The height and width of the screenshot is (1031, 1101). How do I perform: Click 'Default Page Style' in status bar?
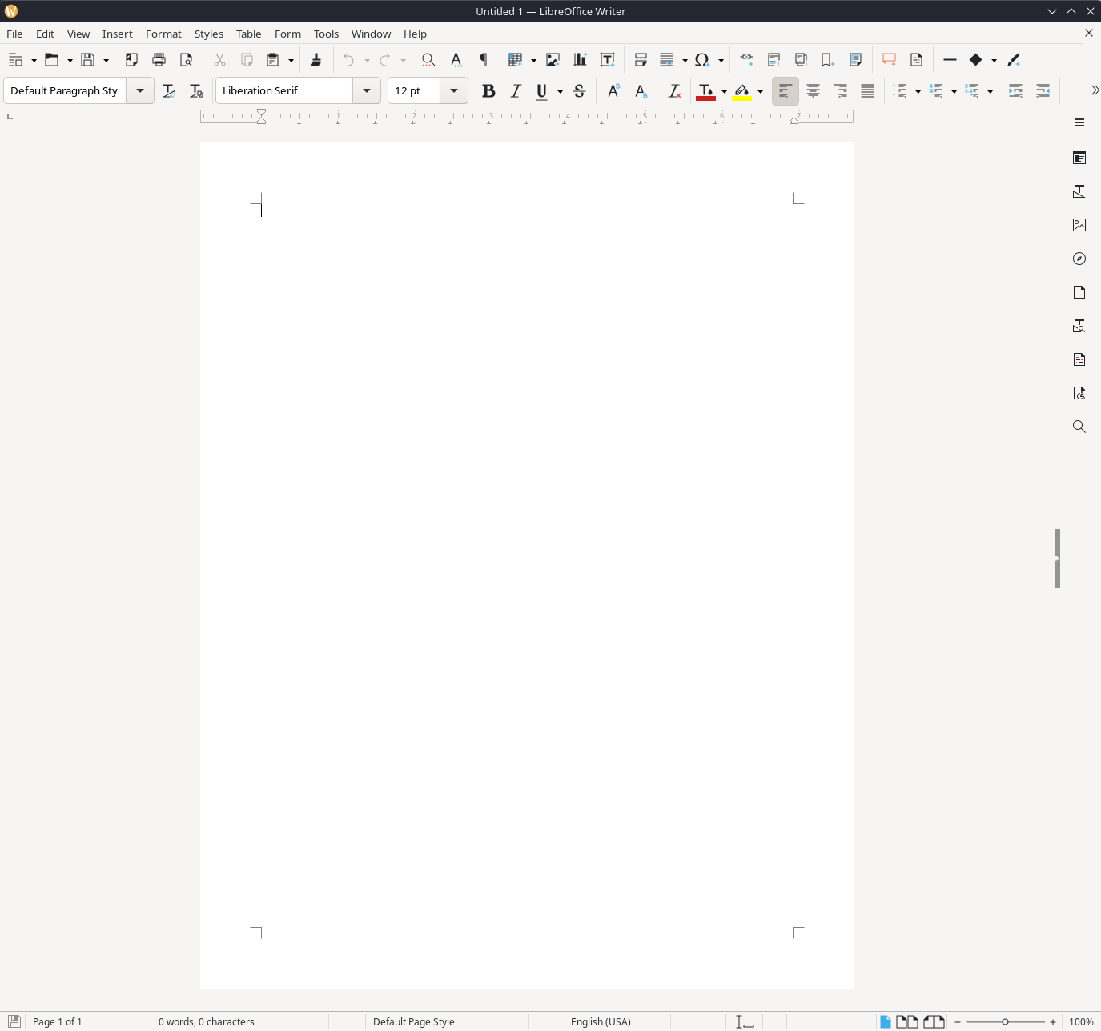click(414, 1021)
